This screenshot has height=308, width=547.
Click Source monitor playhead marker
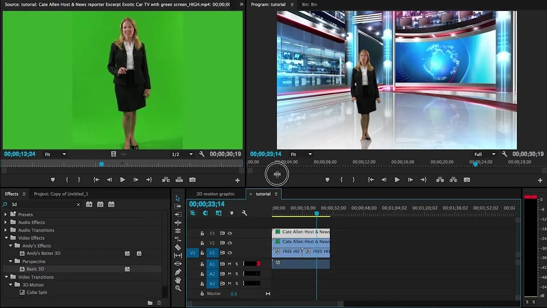coord(101,164)
